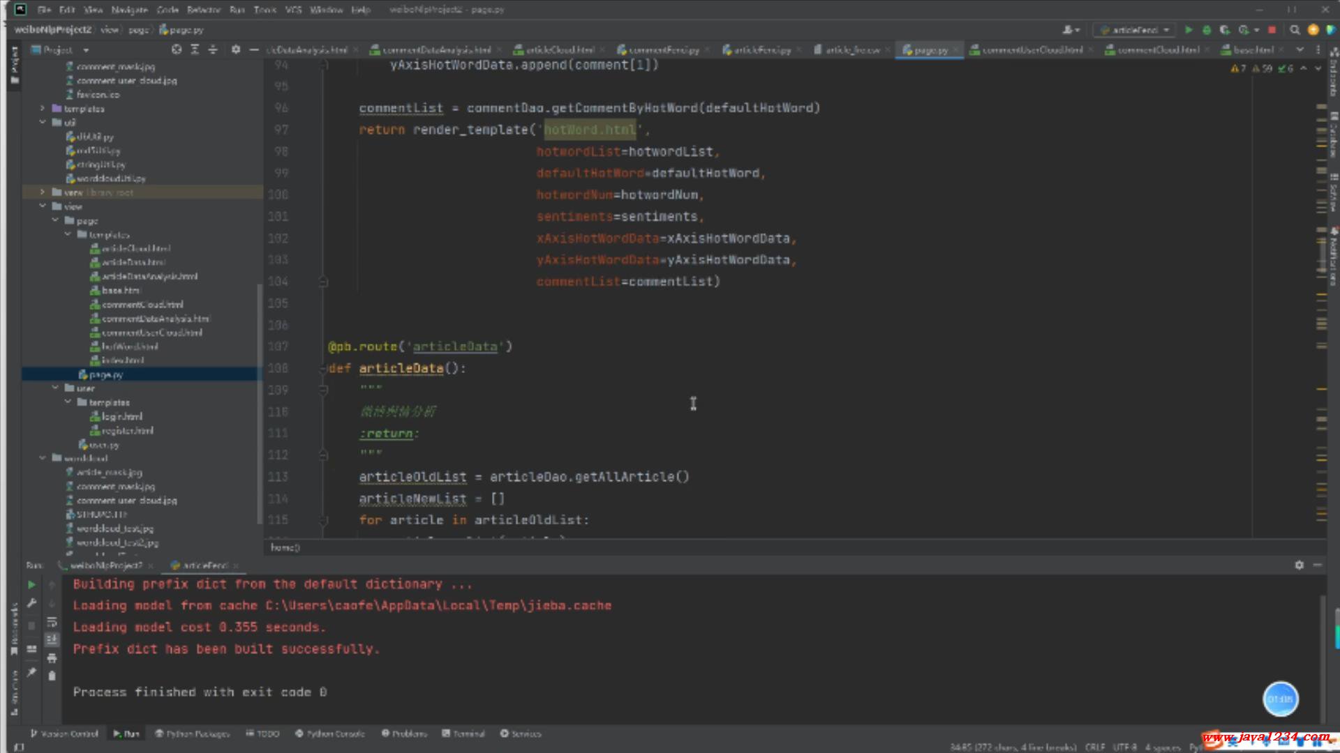Open hotWord.html in project tree

130,347
